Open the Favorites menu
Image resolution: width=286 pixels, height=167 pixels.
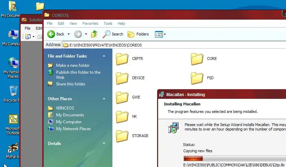click(x=90, y=23)
